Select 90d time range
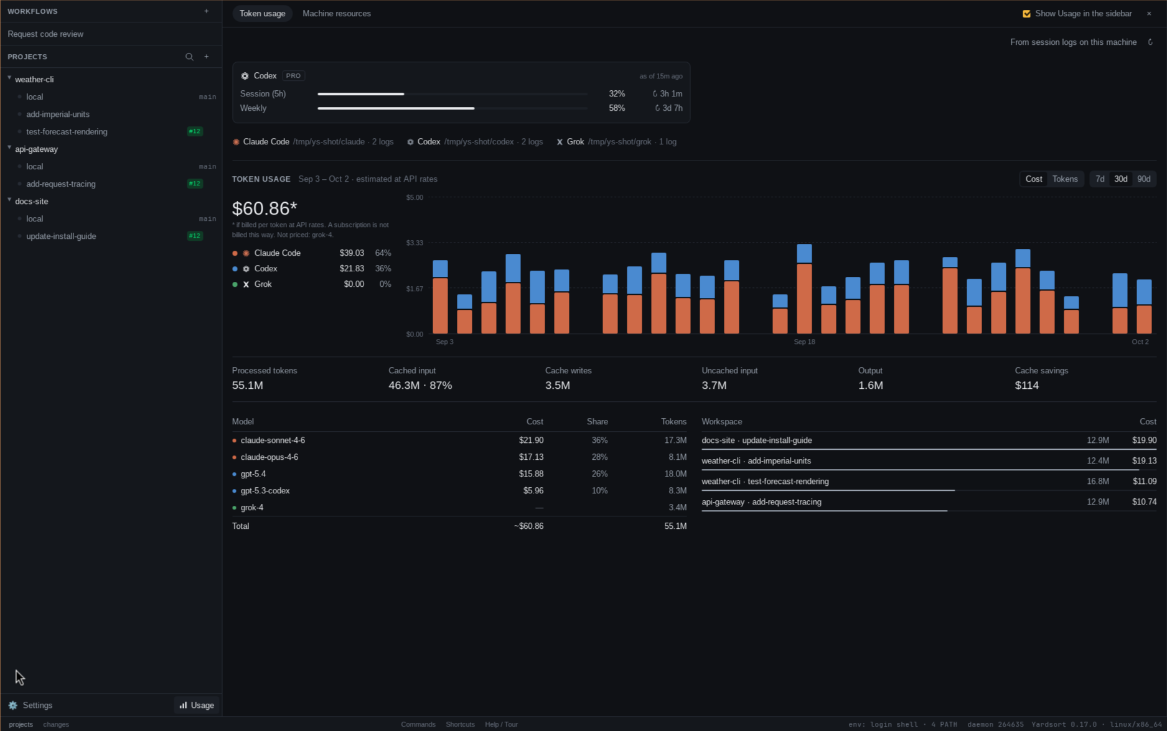The image size is (1167, 731). tap(1143, 179)
